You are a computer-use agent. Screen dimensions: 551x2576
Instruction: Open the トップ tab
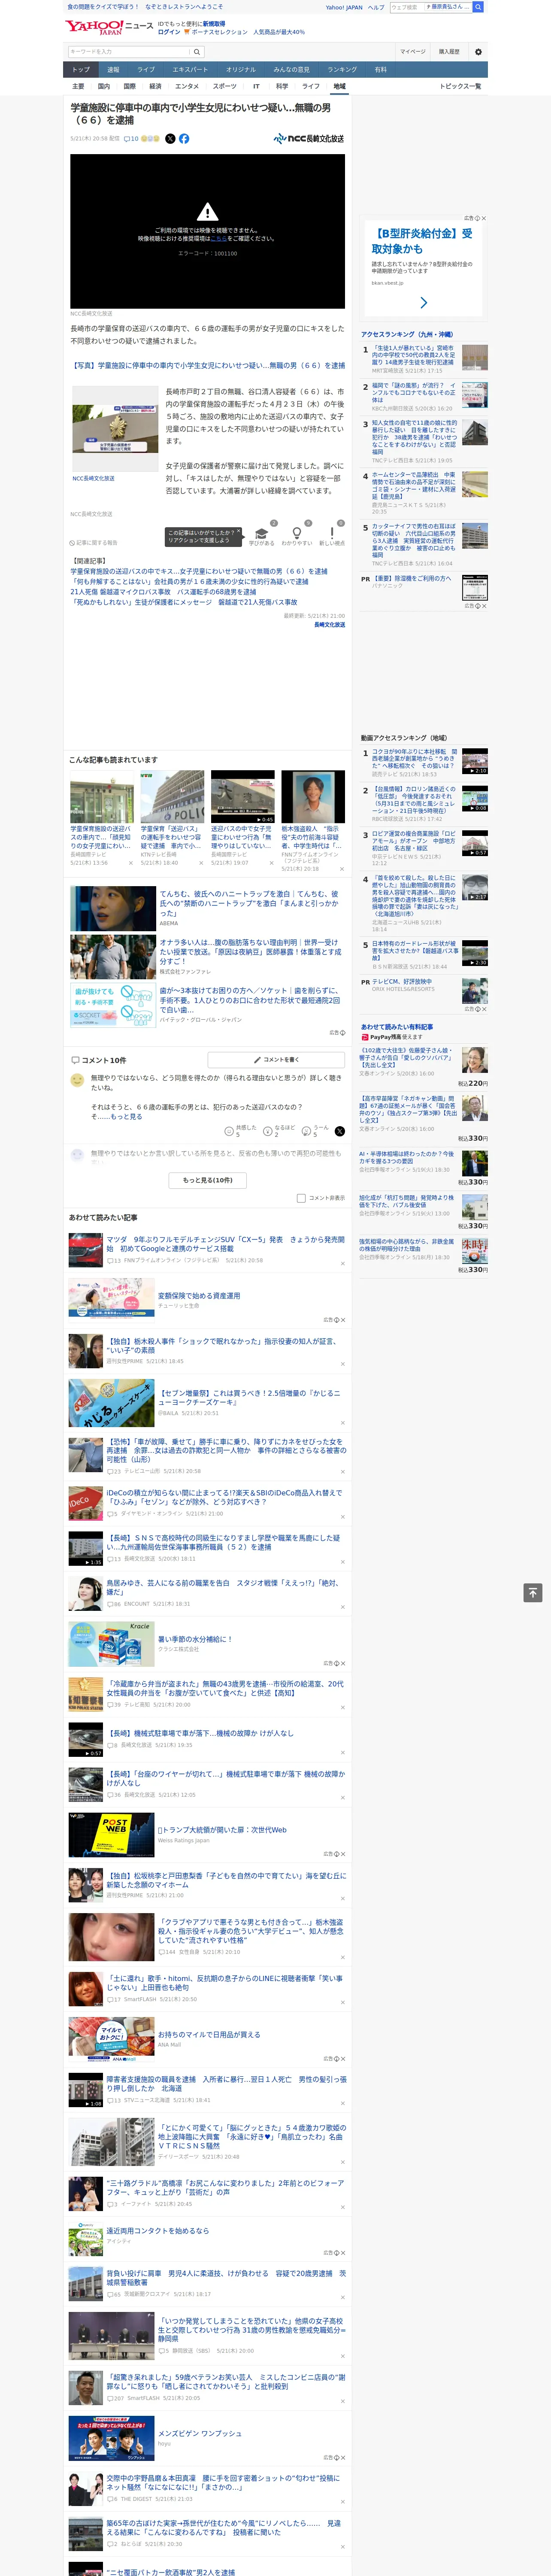81,70
